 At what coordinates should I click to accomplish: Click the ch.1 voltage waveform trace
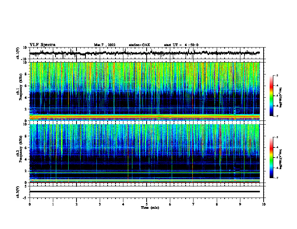(144, 53)
